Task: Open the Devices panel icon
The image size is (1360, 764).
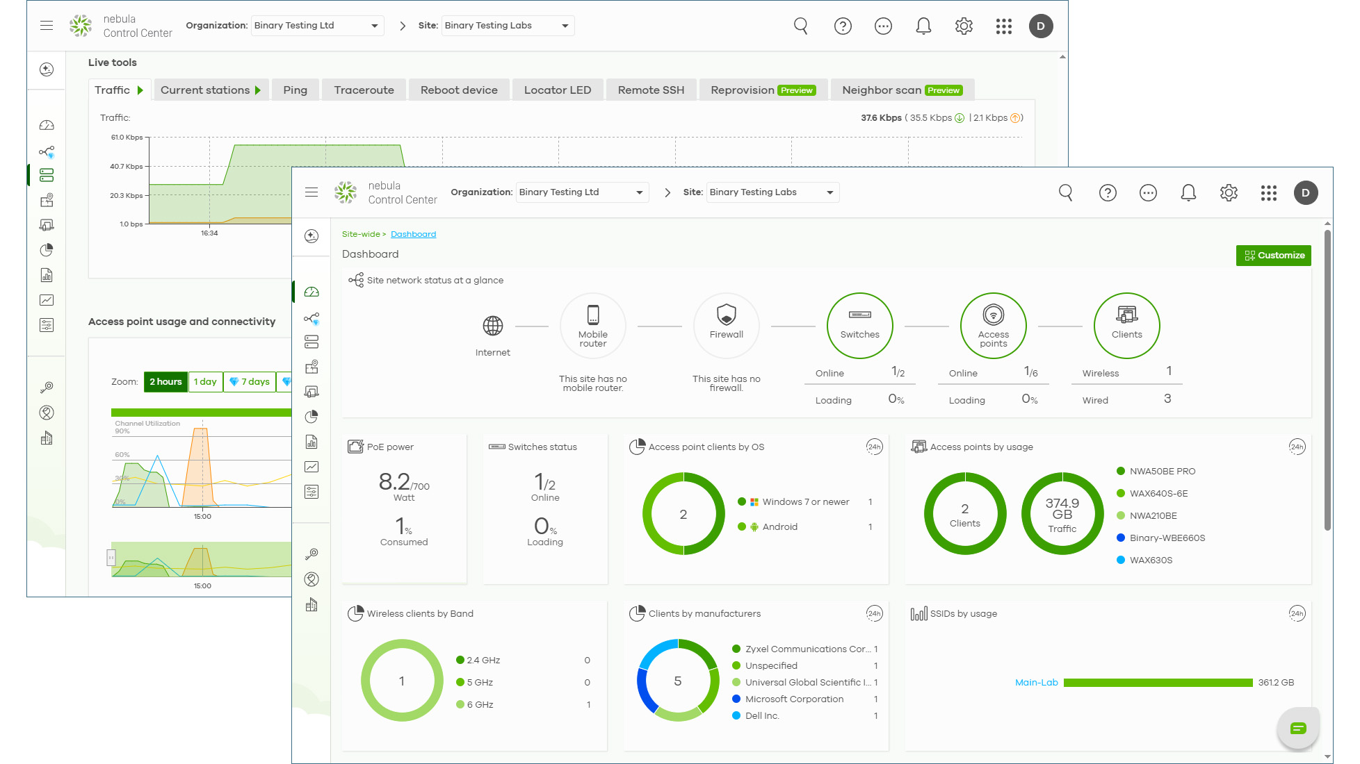Action: pyautogui.click(x=311, y=342)
